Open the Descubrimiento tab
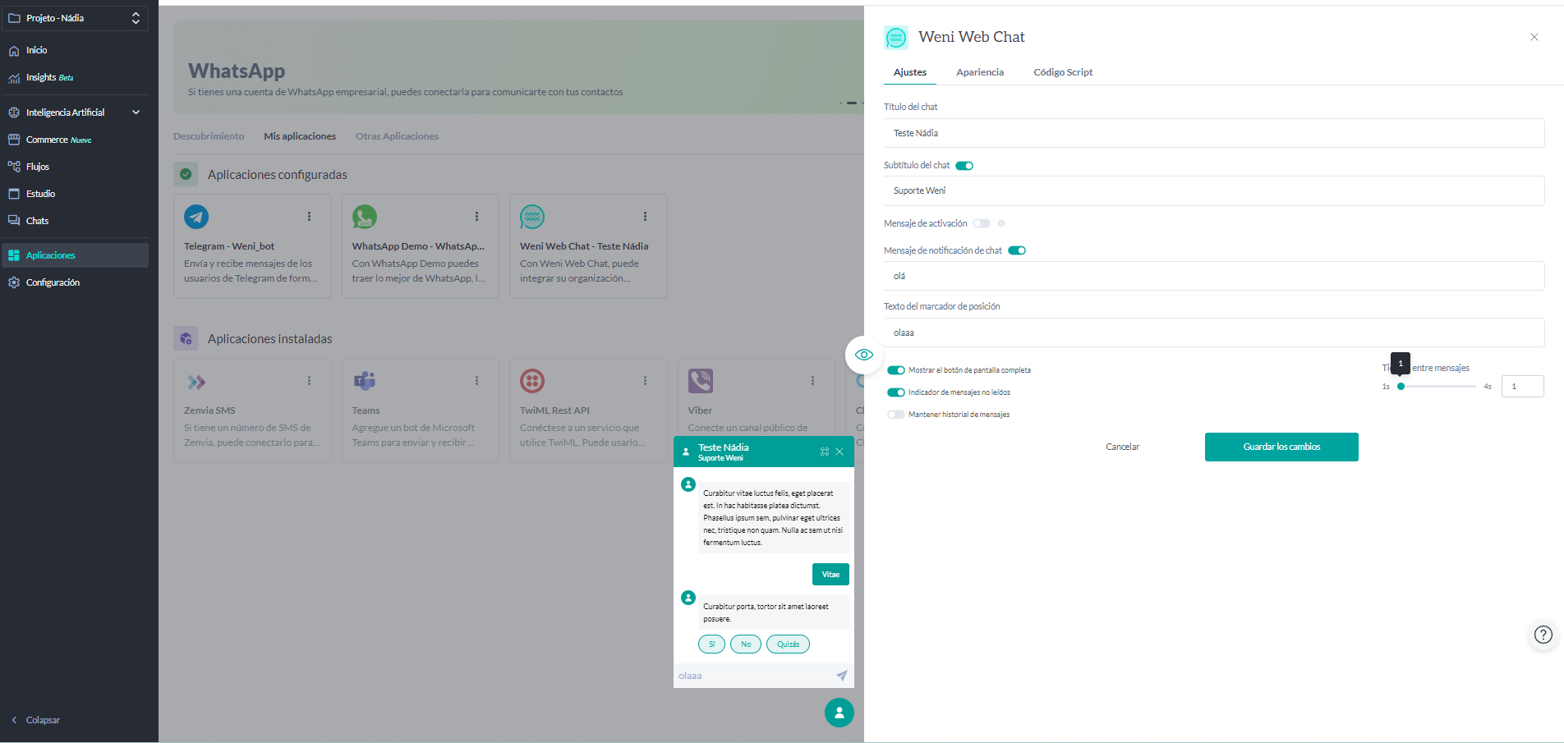Image resolution: width=1564 pixels, height=743 pixels. pos(209,136)
